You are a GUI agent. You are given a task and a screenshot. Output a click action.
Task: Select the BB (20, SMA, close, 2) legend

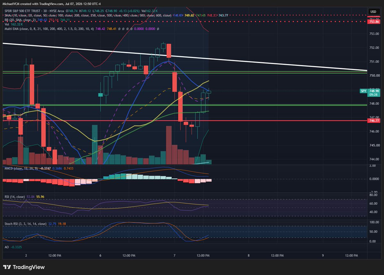pyautogui.click(x=20, y=20)
